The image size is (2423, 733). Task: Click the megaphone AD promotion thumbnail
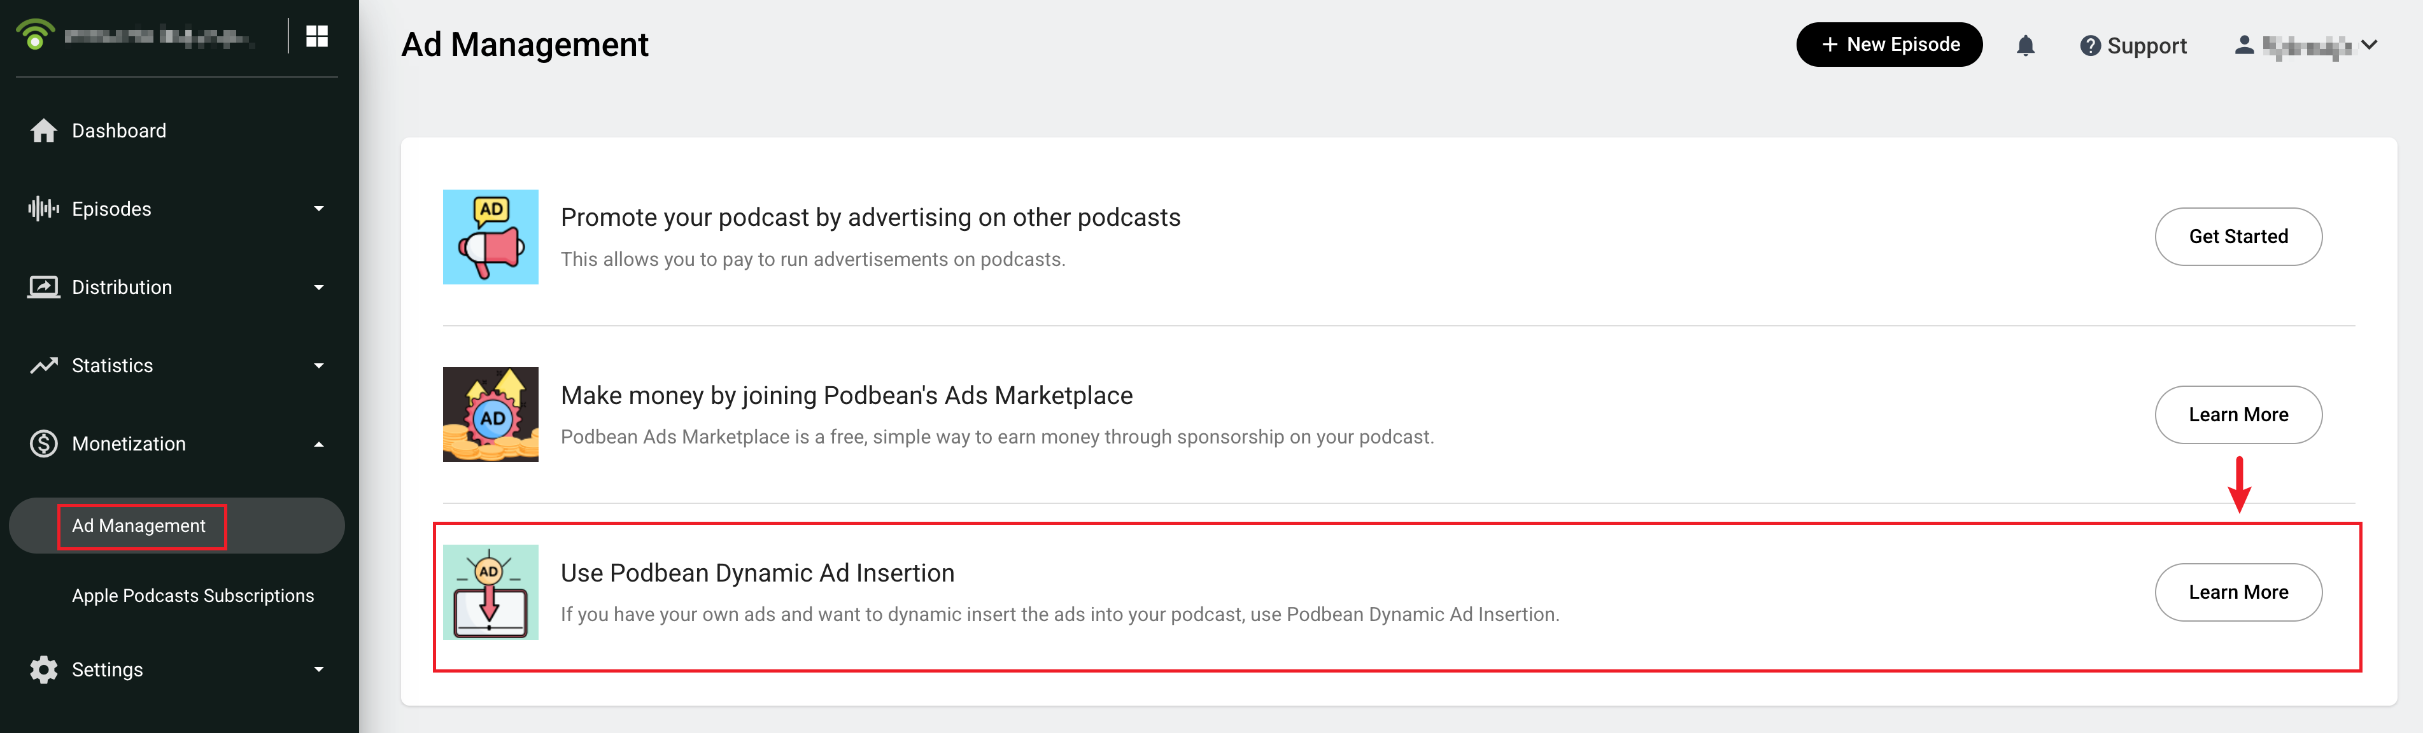(490, 237)
